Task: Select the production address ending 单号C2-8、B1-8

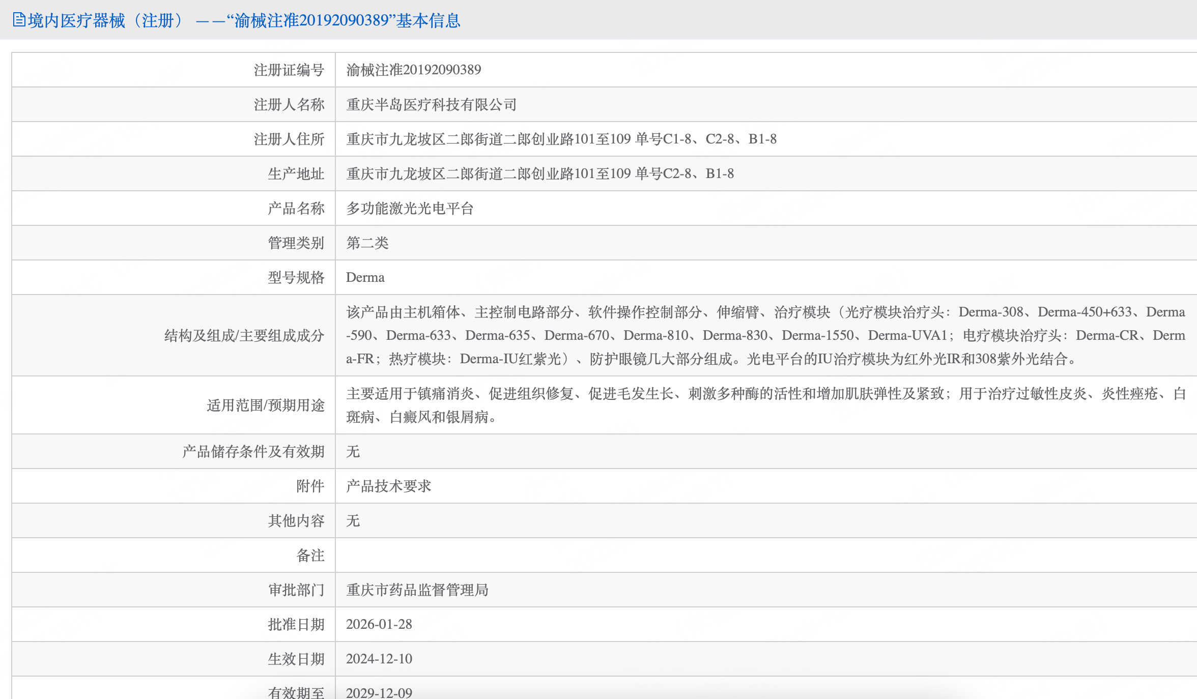Action: click(540, 173)
